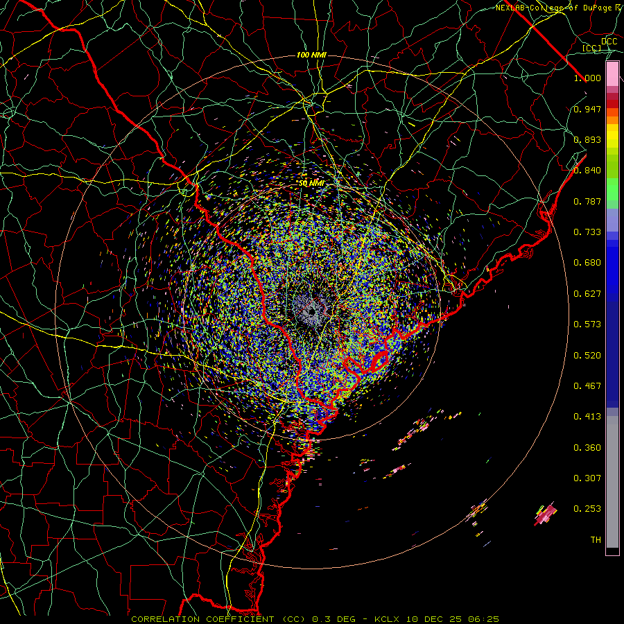
Task: Click the "DCC" label above the legend
Action: click(609, 42)
